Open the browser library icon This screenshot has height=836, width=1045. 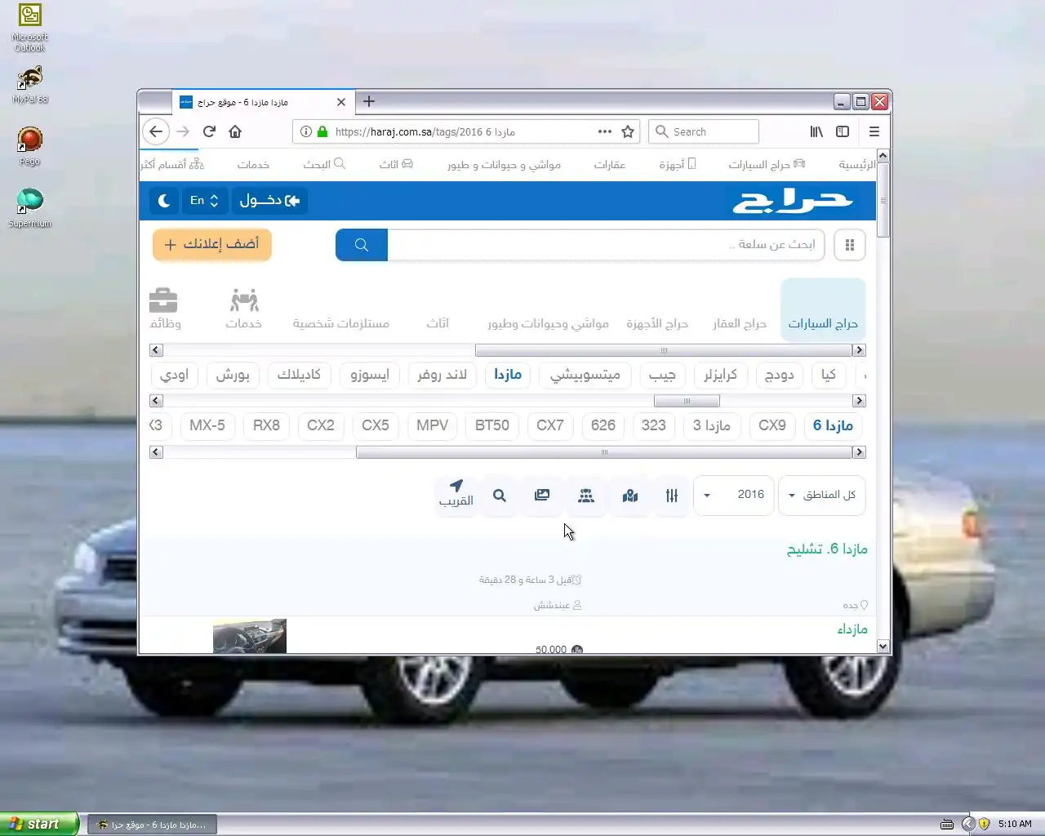pos(816,131)
